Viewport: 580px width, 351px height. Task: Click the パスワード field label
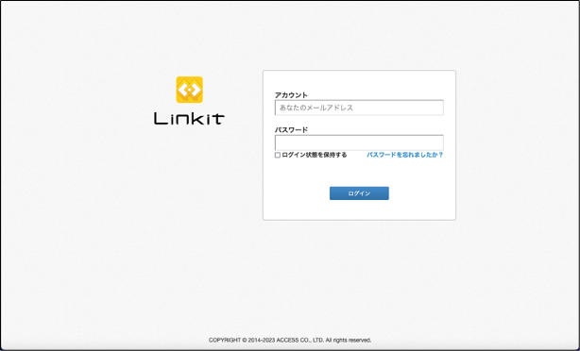(x=291, y=129)
